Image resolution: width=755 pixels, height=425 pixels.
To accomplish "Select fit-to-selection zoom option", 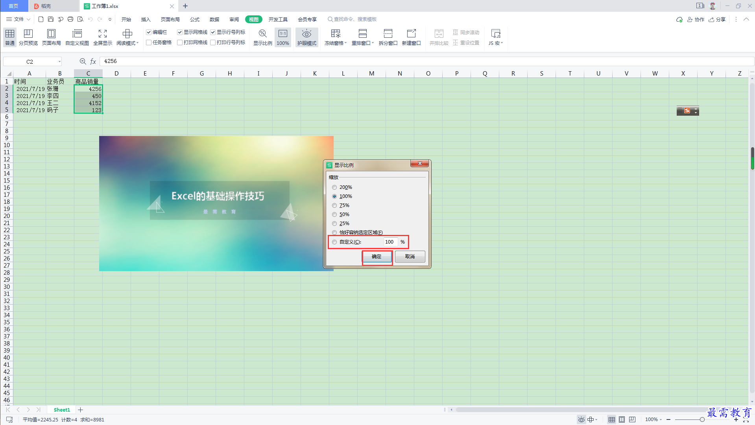I will click(334, 233).
